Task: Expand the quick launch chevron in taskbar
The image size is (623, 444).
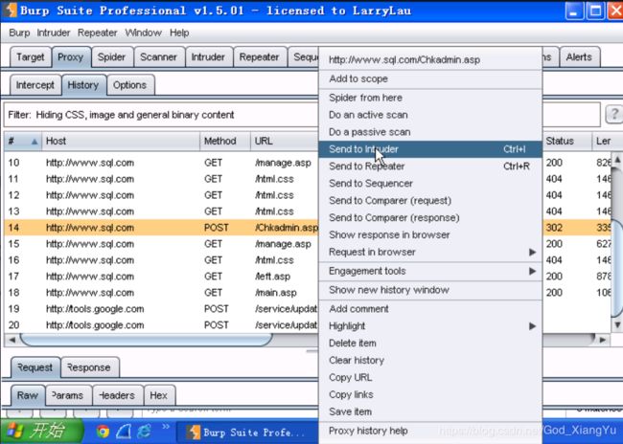Action: pyautogui.click(x=166, y=427)
